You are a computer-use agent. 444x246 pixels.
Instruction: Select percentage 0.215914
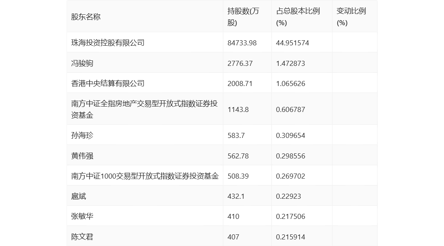(291, 237)
